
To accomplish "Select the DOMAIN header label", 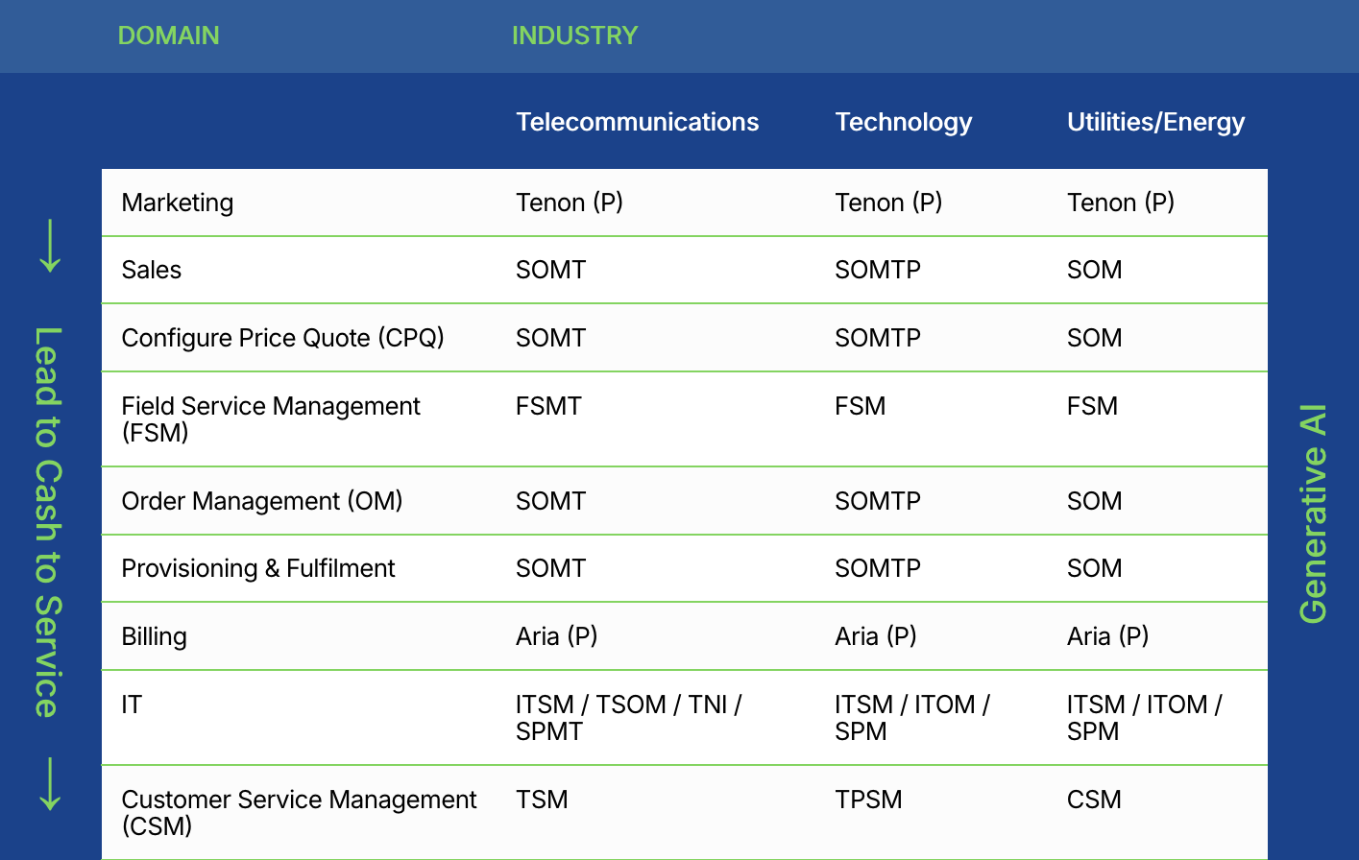I will coord(168,36).
